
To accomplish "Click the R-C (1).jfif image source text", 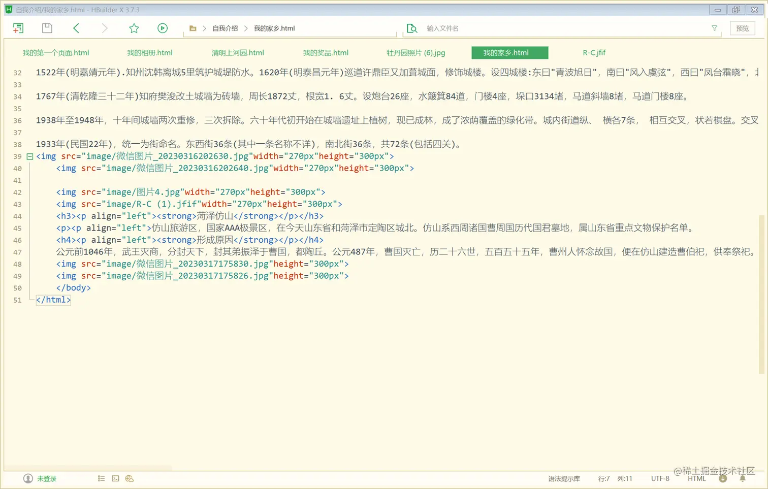I will click(x=151, y=204).
